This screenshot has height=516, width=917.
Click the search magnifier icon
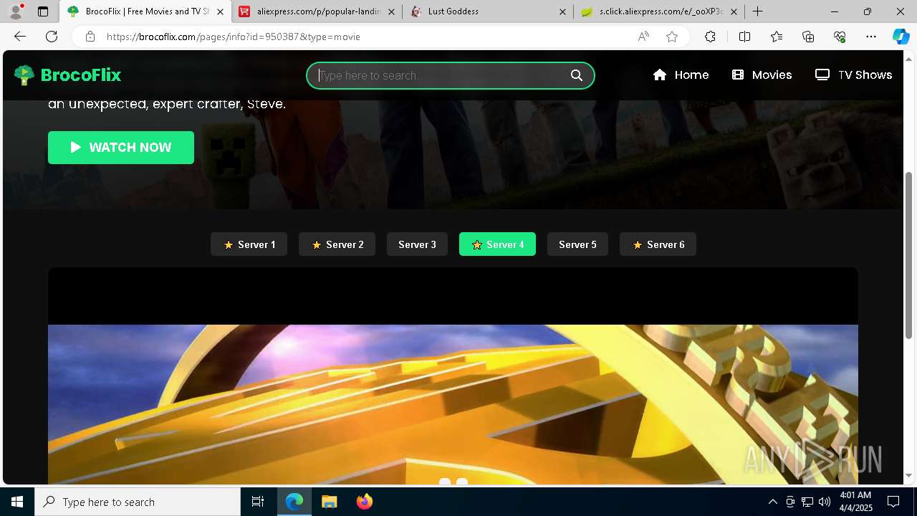point(577,75)
